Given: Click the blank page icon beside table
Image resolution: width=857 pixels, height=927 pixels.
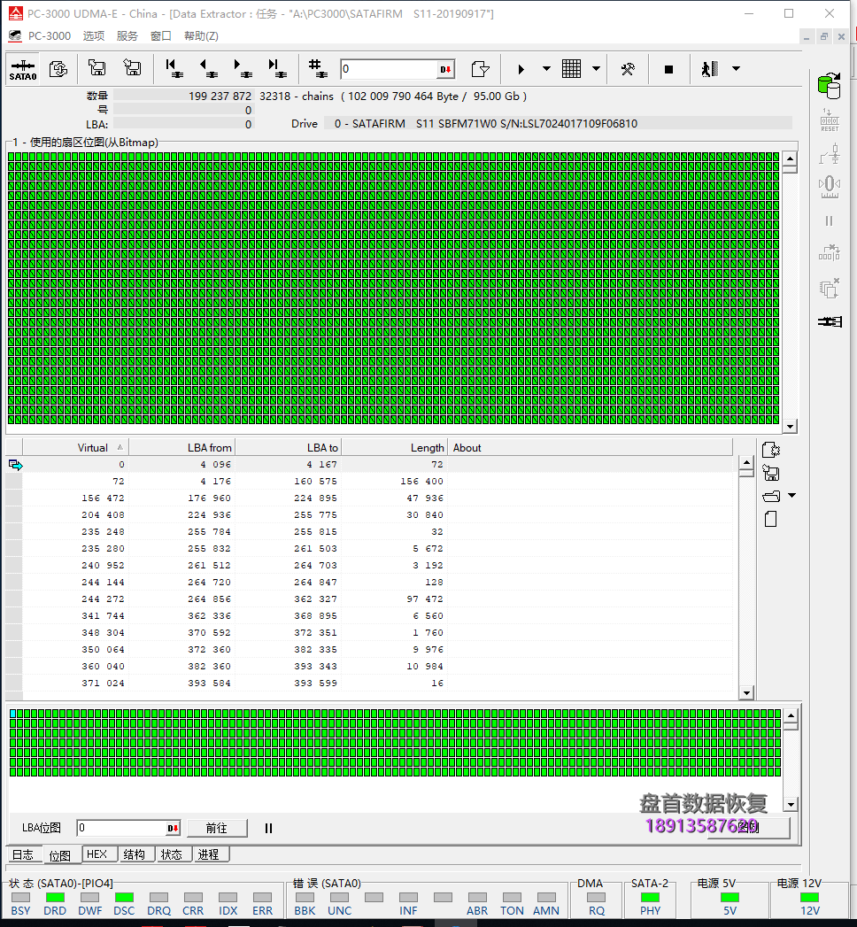Looking at the screenshot, I should click(x=771, y=519).
